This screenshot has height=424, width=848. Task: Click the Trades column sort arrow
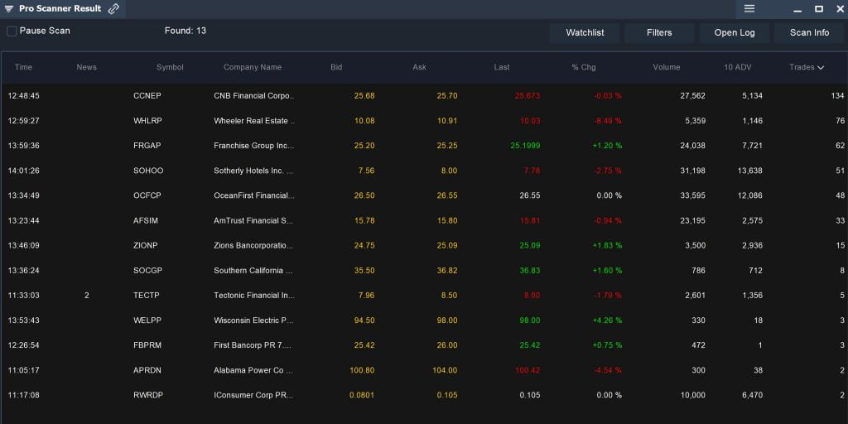(821, 68)
